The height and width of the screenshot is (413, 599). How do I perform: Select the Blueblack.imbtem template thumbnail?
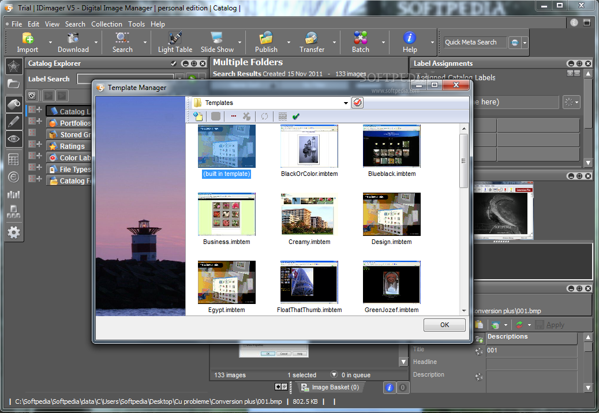tap(392, 146)
